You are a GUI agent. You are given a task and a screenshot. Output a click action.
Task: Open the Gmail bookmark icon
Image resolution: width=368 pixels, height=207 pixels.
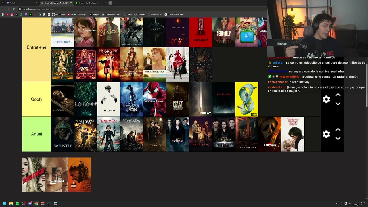(35, 14)
